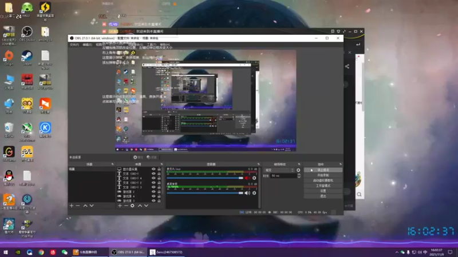The width and height of the screenshot is (458, 257).
Task: Open the 渐变 scene transition dropdown
Action: tap(279, 170)
